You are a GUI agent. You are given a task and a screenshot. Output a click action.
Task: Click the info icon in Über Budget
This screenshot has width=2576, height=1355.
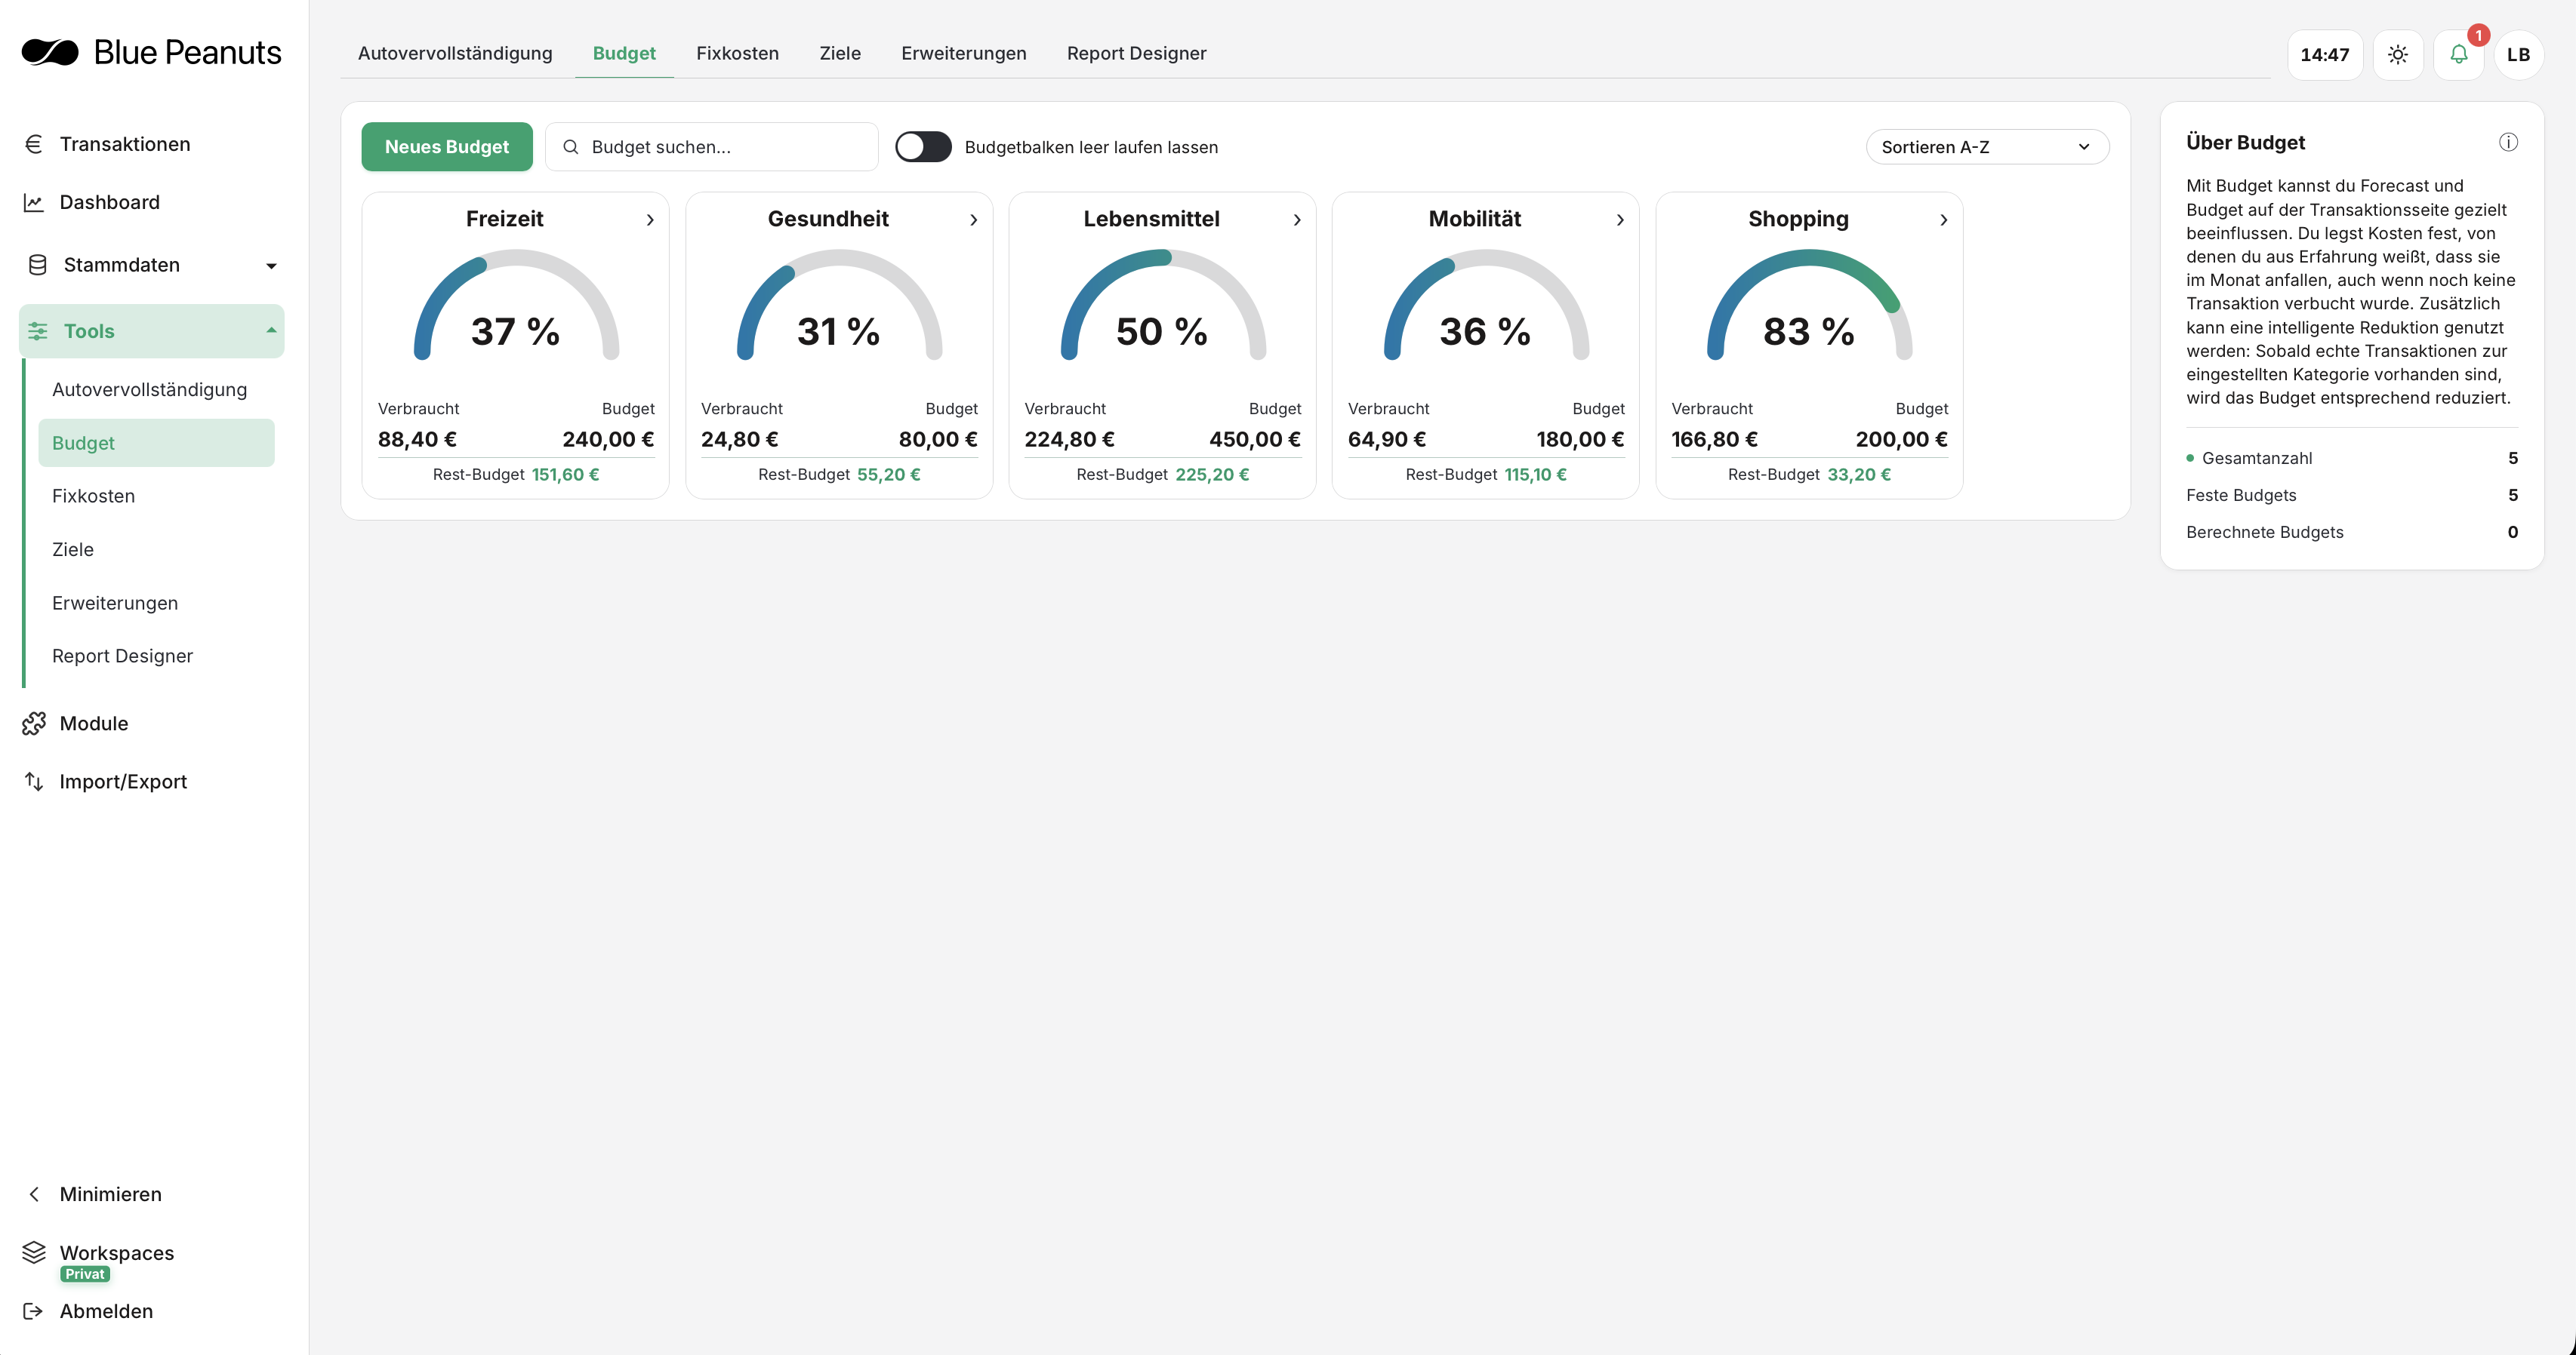point(2508,142)
